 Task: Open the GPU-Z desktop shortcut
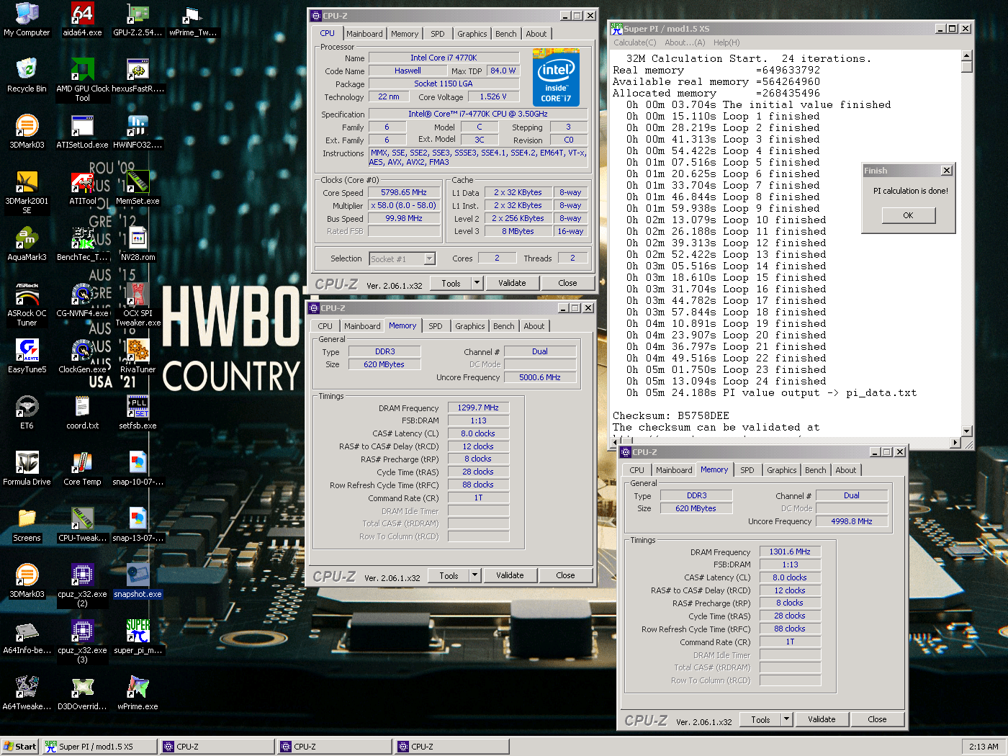138,19
